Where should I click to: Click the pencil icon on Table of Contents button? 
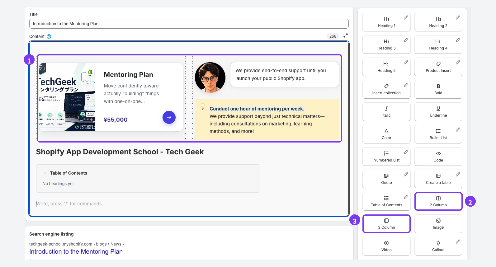(406, 197)
